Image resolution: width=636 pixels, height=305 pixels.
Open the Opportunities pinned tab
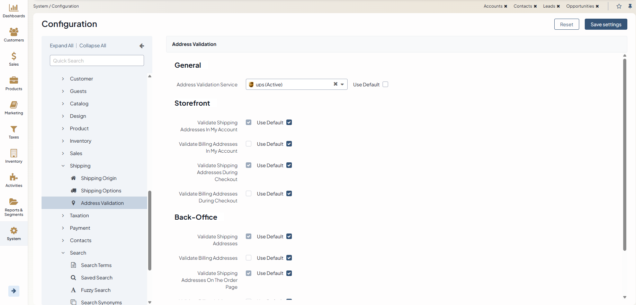(580, 6)
